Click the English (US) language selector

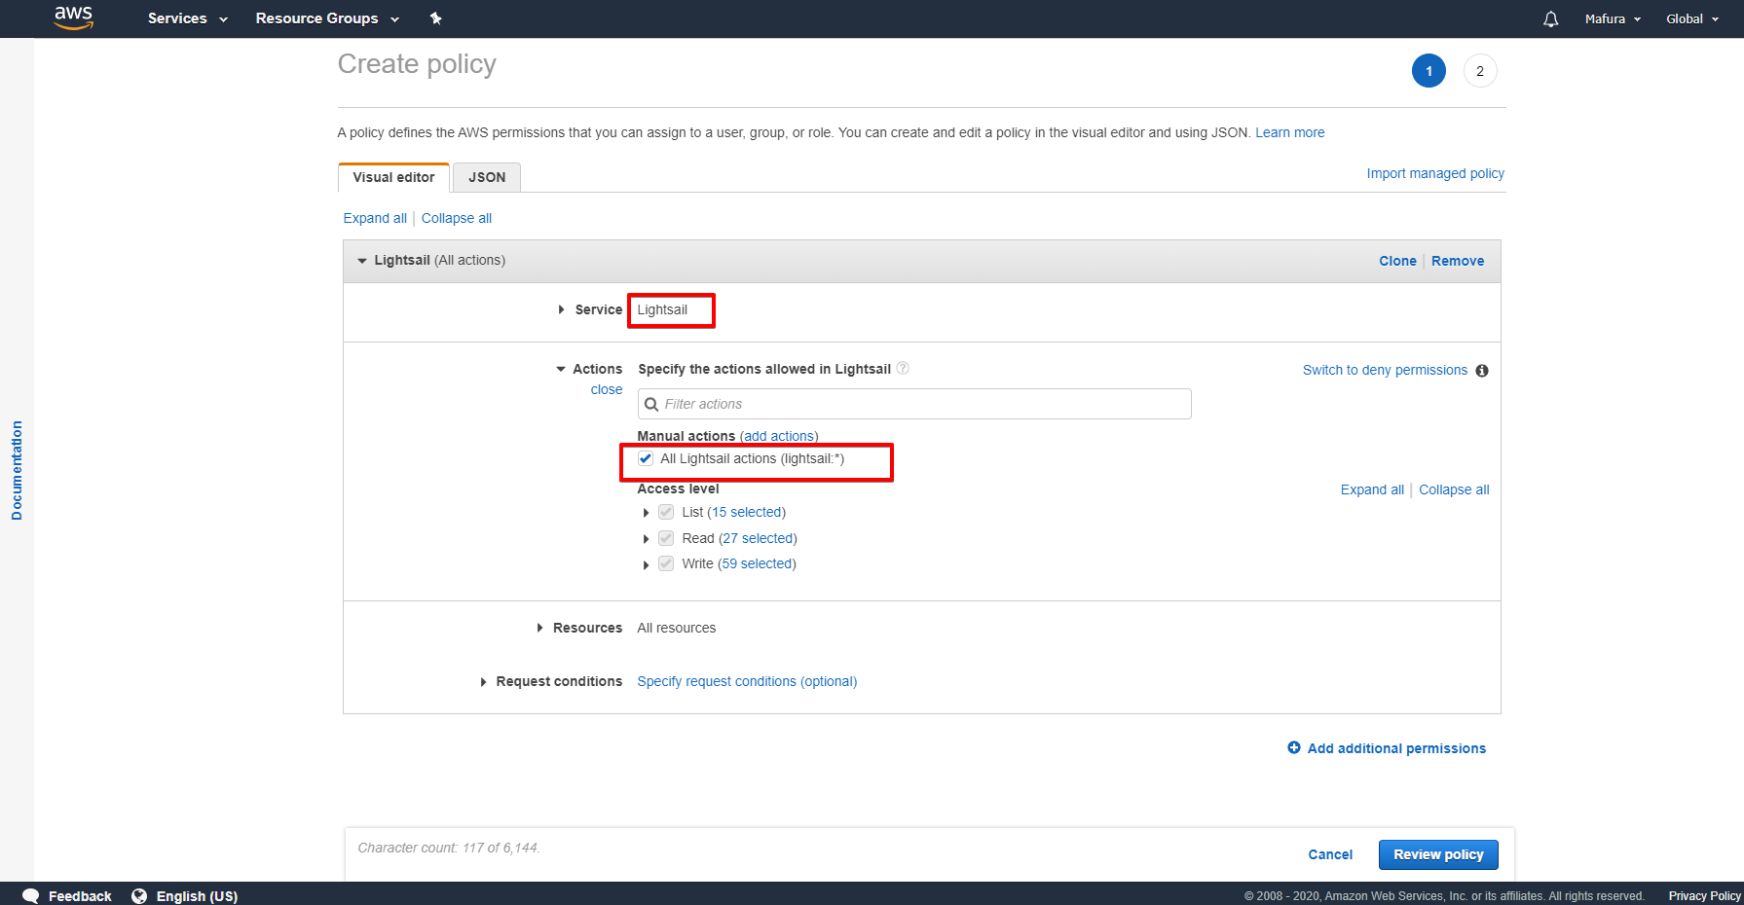coord(197,896)
